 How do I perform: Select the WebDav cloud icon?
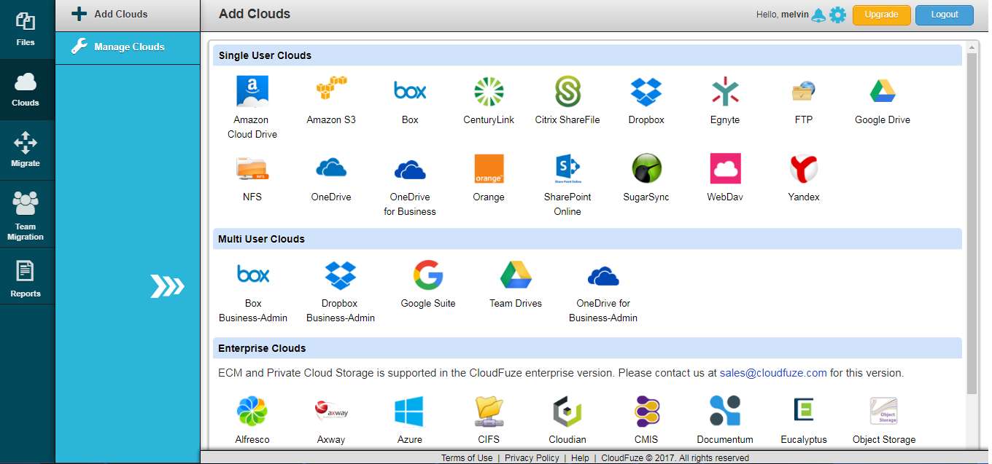pos(725,169)
